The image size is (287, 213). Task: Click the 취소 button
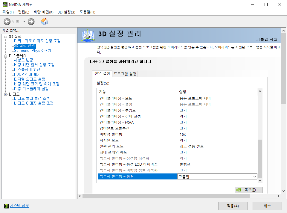point(267,206)
